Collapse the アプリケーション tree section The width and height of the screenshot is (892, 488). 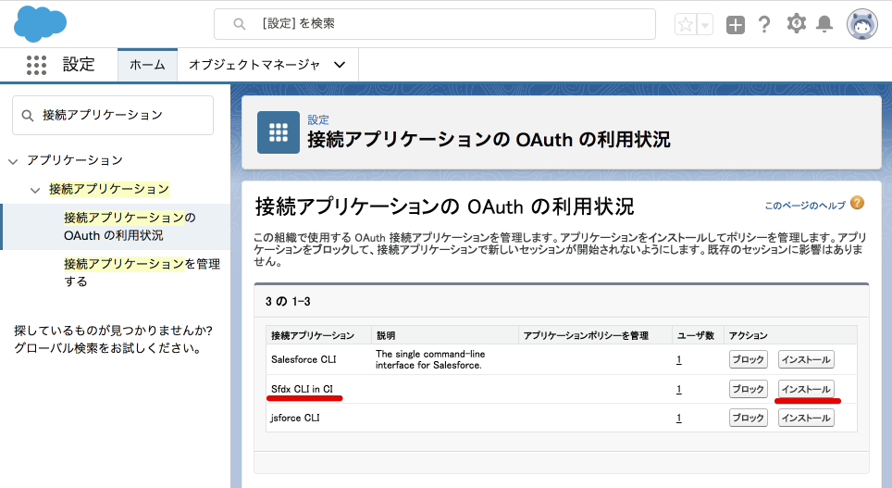(x=13, y=162)
